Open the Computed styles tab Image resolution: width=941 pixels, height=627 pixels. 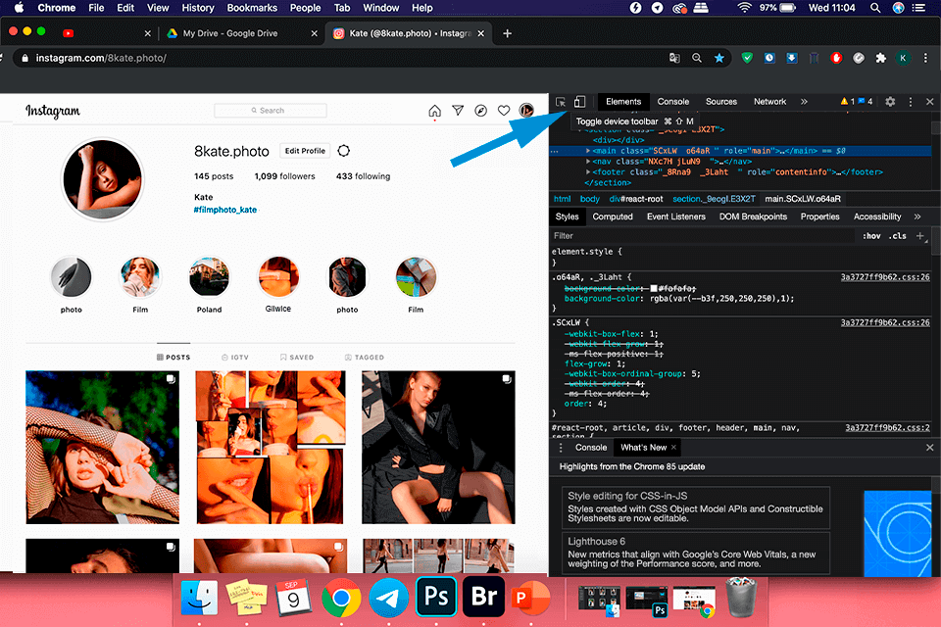point(613,217)
